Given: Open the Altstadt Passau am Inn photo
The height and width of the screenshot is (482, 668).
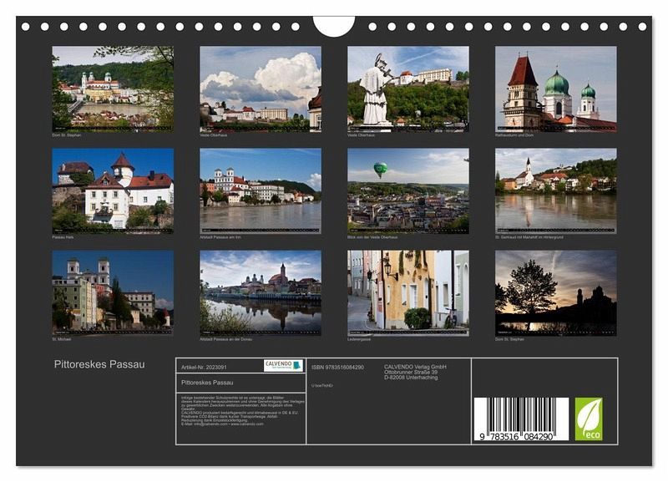Looking at the screenshot, I should tap(260, 190).
